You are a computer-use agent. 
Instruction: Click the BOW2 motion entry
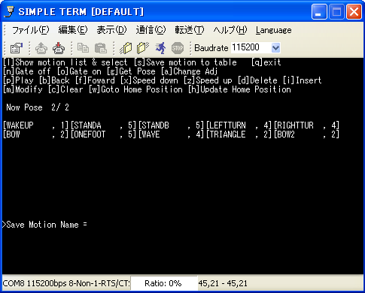(306, 134)
